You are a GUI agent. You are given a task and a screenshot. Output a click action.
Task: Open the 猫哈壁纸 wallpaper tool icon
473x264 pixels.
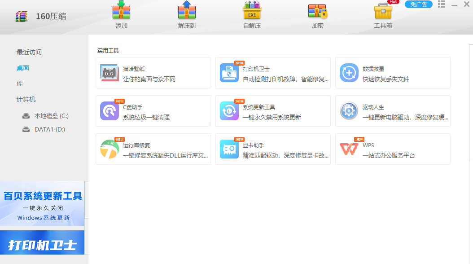(109, 73)
